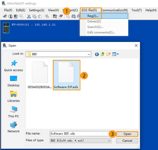Go back to last folder visited

coord(97,54)
